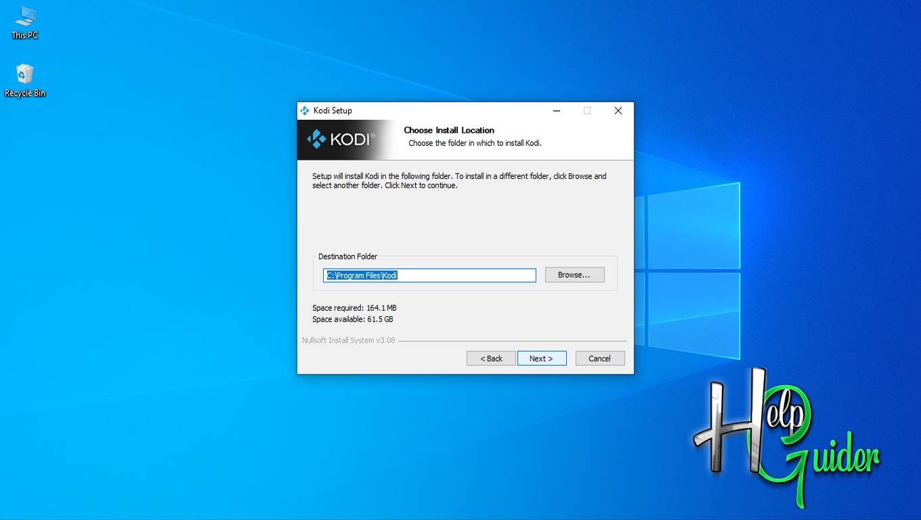Minimize the Kodi Setup window
The image size is (921, 520).
(x=556, y=111)
